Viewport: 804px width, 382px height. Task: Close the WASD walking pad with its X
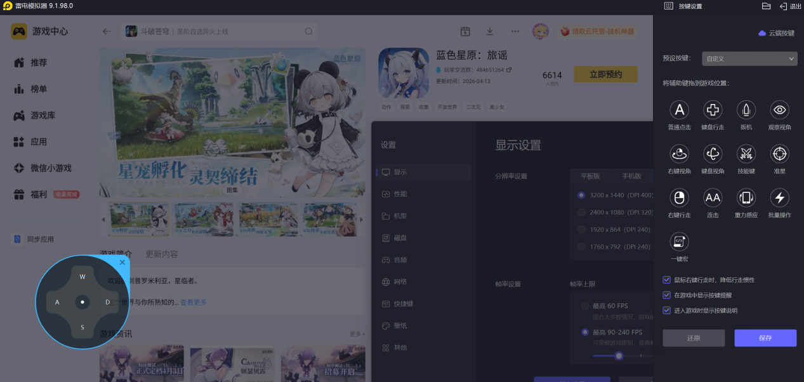(122, 262)
